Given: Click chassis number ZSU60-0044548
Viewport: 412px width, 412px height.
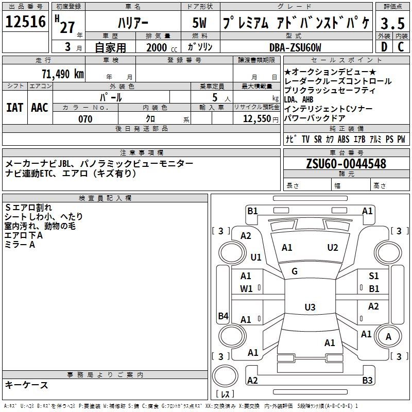Looking at the screenshot, I should pos(346,163).
